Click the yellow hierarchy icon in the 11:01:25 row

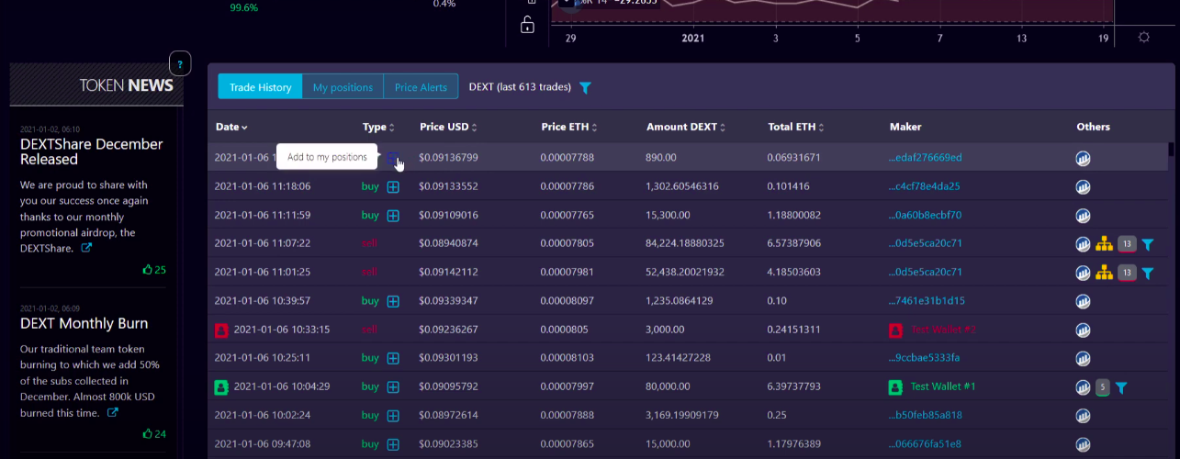pyautogui.click(x=1105, y=273)
